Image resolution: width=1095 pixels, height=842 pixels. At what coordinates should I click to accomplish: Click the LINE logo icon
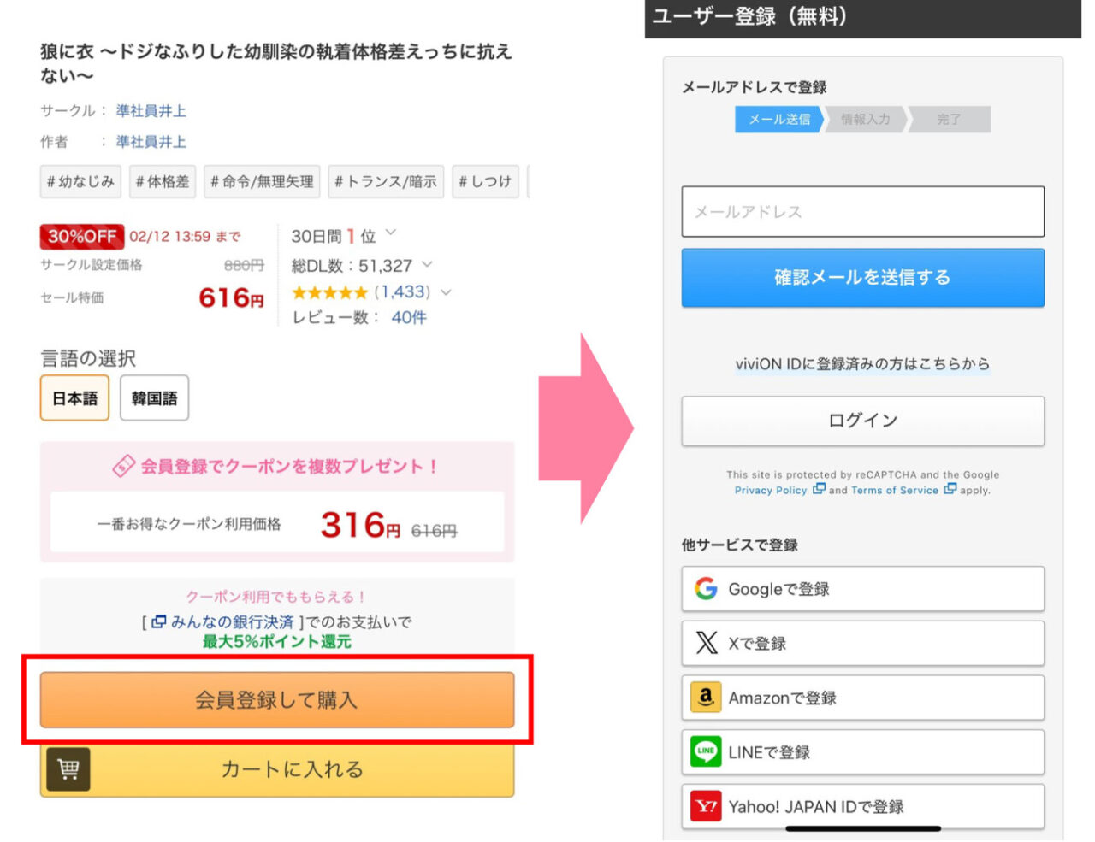coord(706,752)
